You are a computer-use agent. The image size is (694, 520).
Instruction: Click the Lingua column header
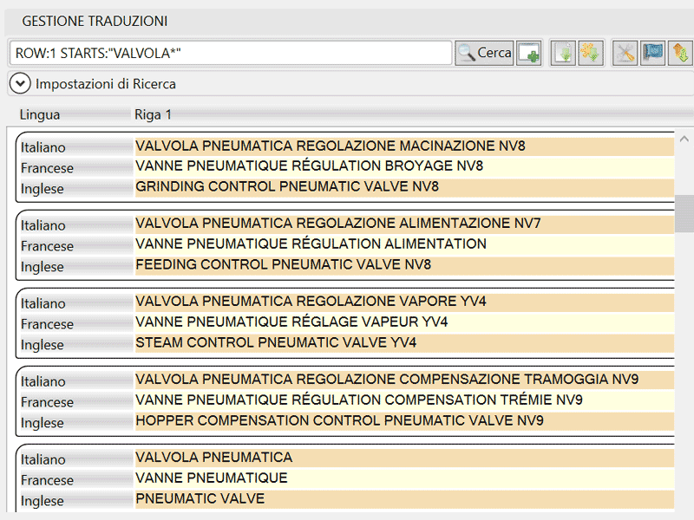pos(40,114)
